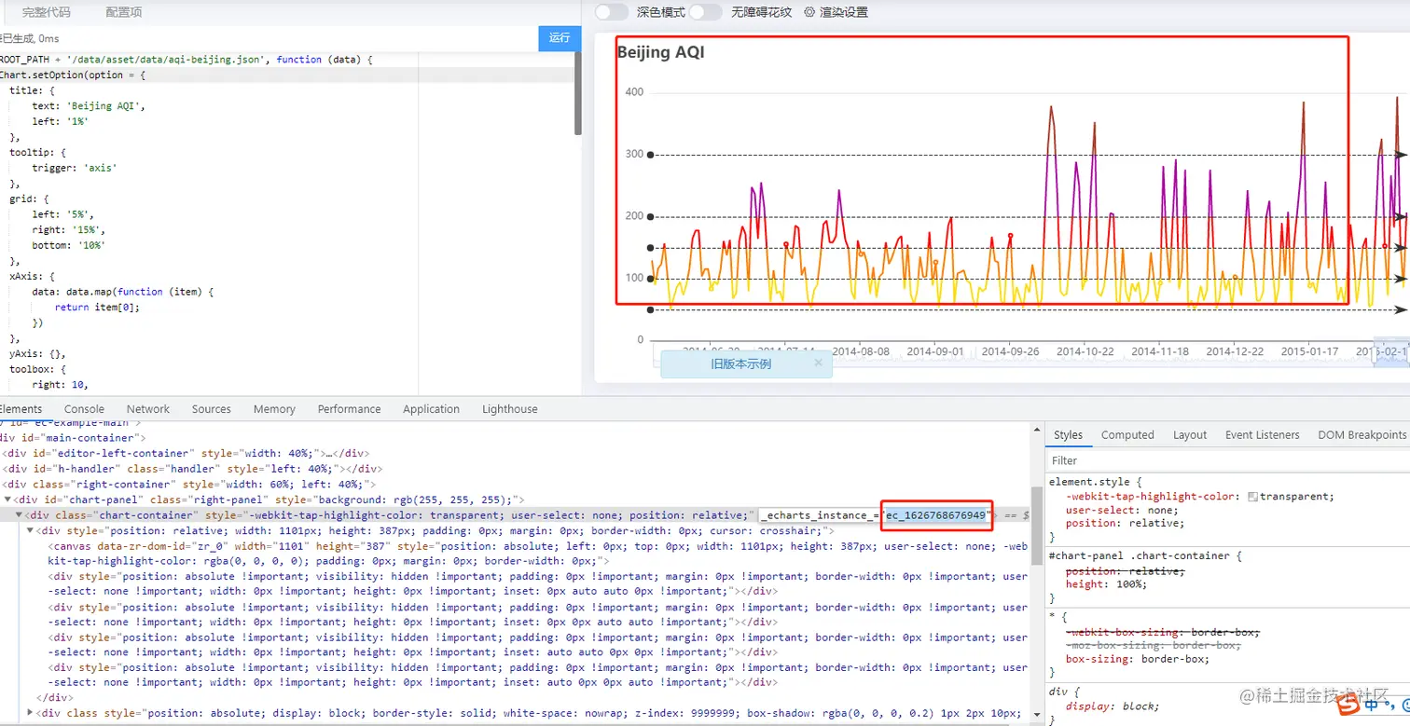This screenshot has height=726, width=1410.
Task: Click the gear icon beside 渲染设置
Action: coord(809,12)
